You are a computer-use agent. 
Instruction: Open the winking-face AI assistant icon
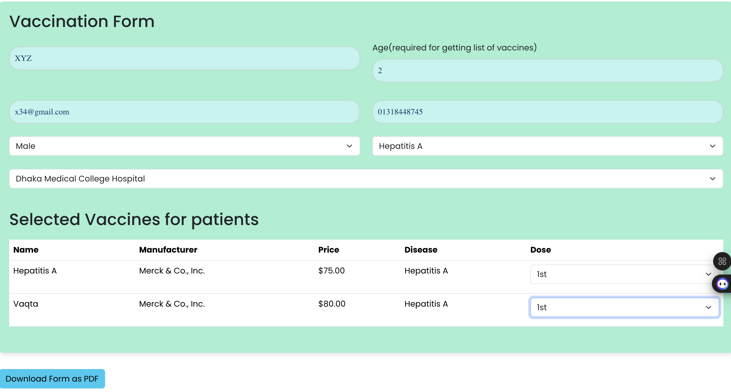click(722, 283)
